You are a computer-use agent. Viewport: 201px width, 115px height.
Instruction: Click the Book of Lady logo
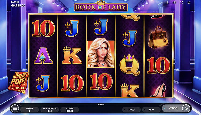(x=101, y=6)
